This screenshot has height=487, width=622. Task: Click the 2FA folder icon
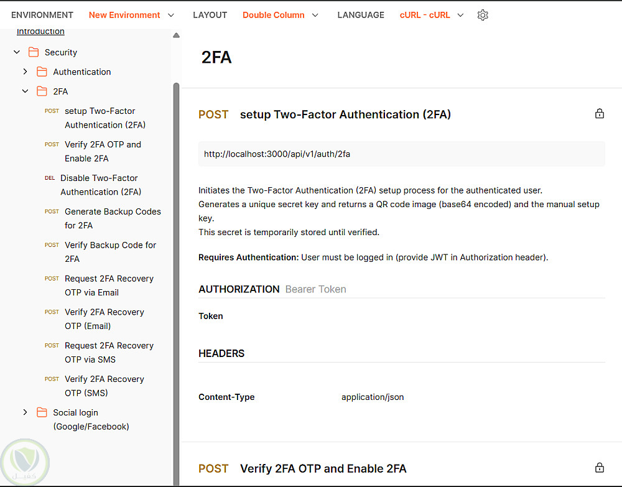[42, 91]
